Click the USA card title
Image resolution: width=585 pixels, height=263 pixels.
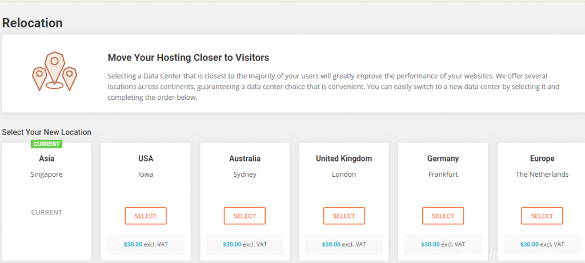pyautogui.click(x=146, y=159)
